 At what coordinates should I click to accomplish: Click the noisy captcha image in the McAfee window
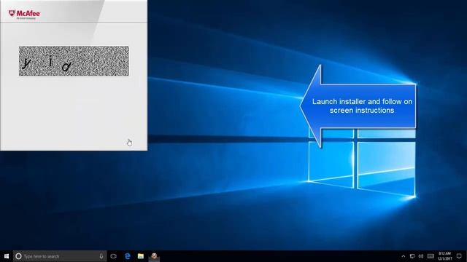pyautogui.click(x=74, y=61)
